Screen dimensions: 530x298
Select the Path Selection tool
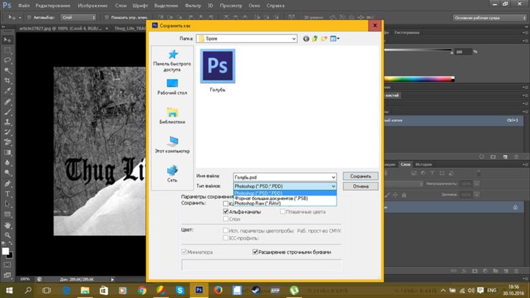(7, 204)
